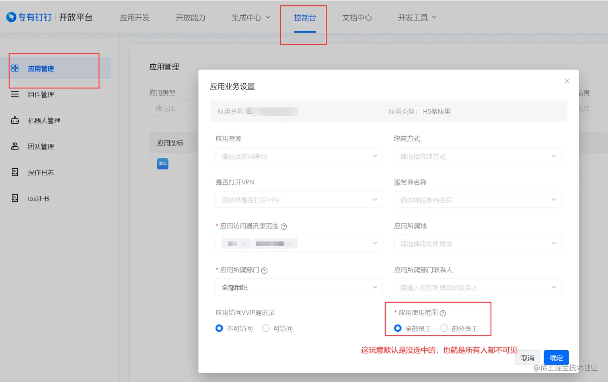608x382 pixels.
Task: Select 不可访问 for VVIP通讯录
Action: [219, 328]
